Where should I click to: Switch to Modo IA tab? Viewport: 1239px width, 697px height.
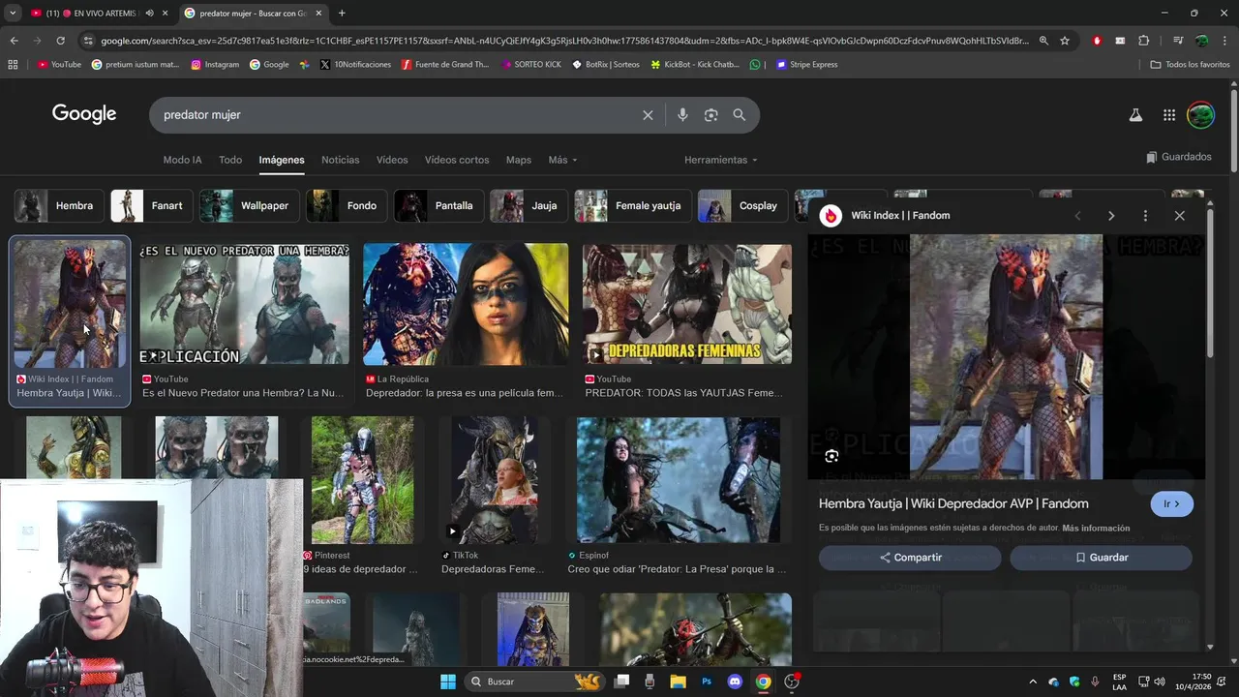click(x=182, y=160)
